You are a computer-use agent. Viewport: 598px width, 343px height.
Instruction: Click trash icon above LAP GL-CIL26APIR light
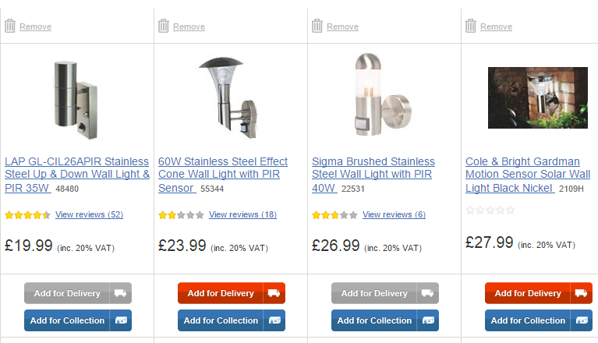(10, 26)
